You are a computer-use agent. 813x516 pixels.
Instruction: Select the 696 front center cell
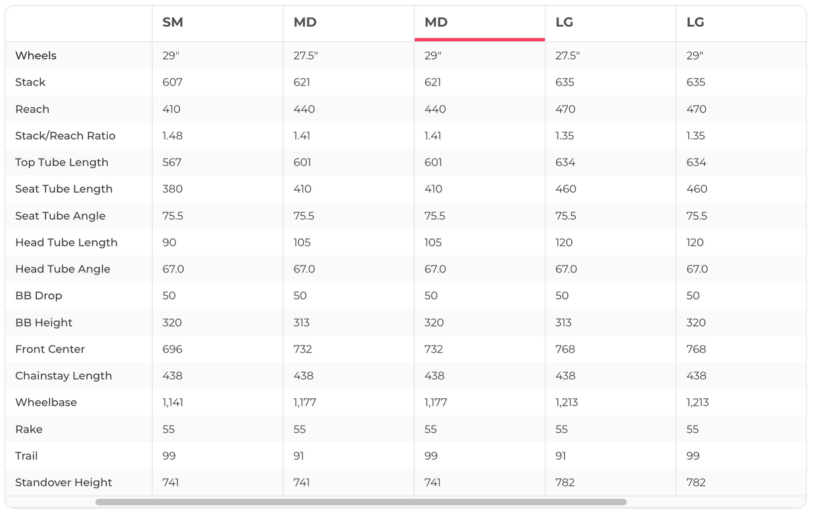tap(172, 349)
